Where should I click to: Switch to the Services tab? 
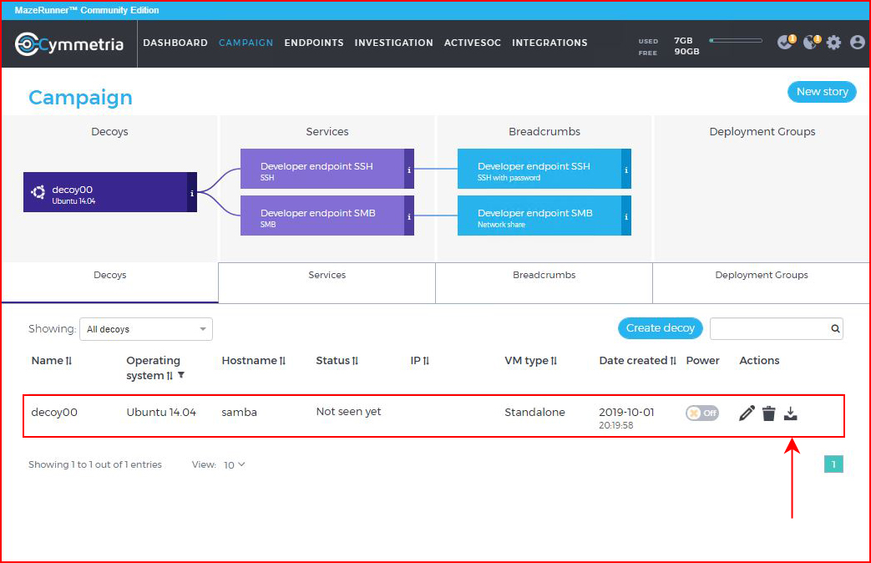click(327, 282)
